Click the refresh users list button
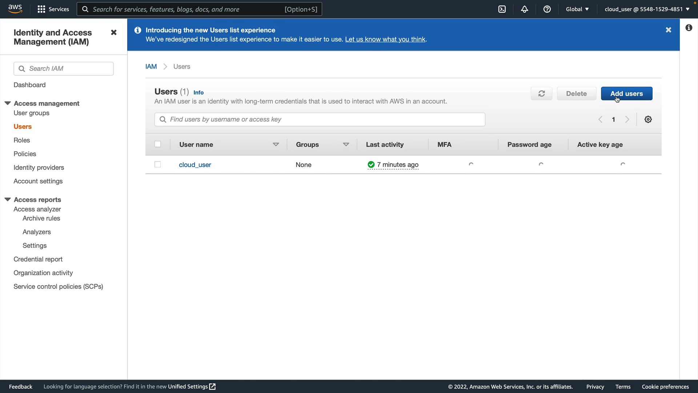698x393 pixels. click(x=541, y=94)
